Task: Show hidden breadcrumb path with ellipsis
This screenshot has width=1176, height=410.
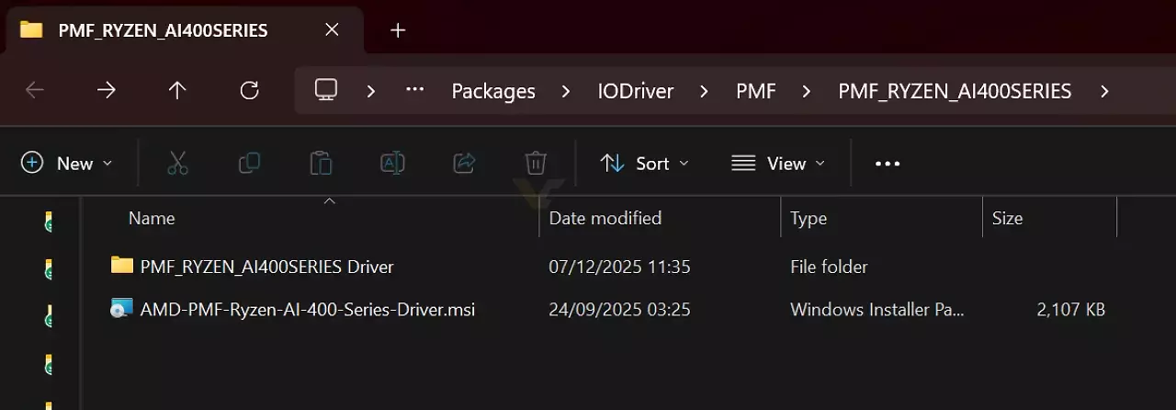Action: click(414, 90)
